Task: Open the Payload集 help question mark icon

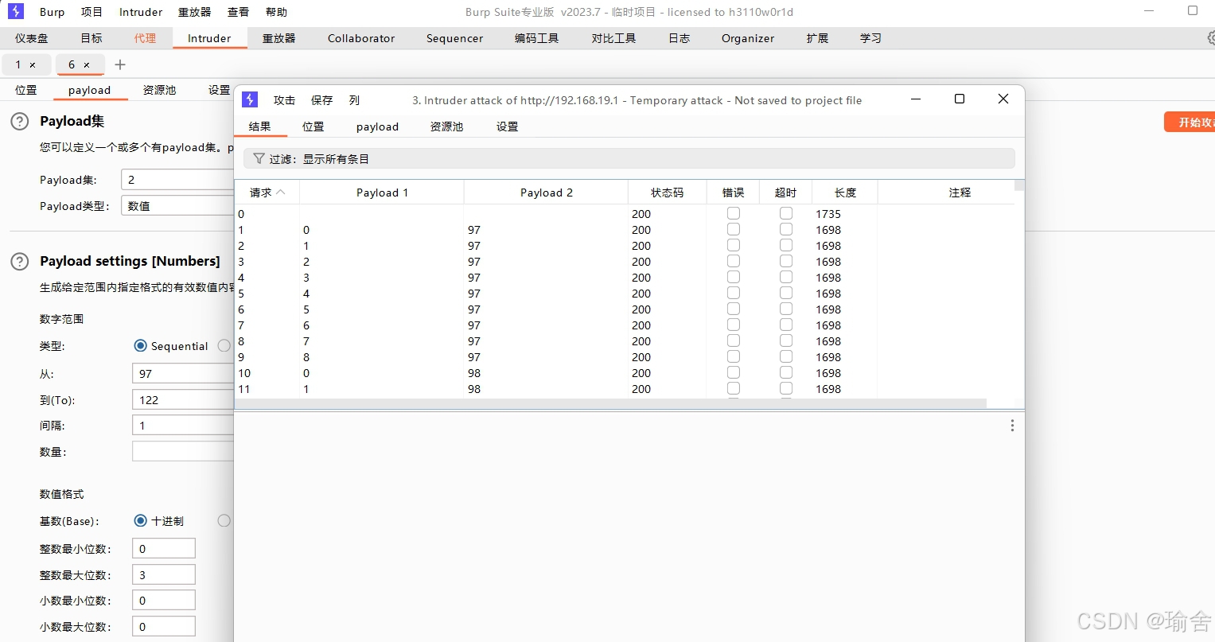Action: [20, 122]
